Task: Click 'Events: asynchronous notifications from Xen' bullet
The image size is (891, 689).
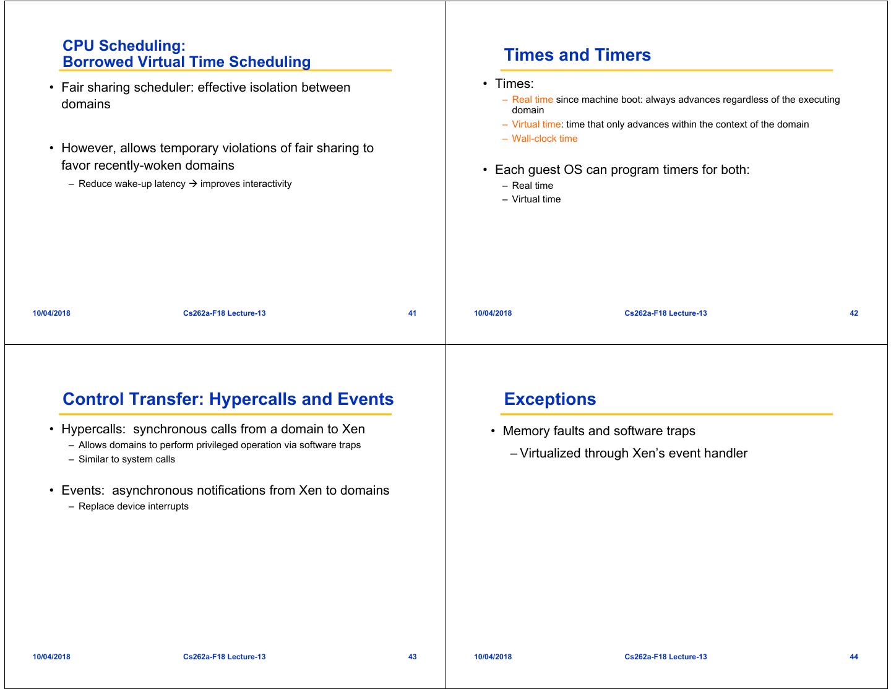Action: pos(225,490)
